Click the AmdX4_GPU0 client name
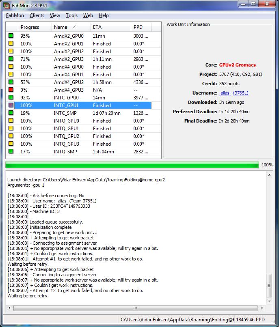Viewport: 279px width, 327px height. pyautogui.click(x=69, y=67)
